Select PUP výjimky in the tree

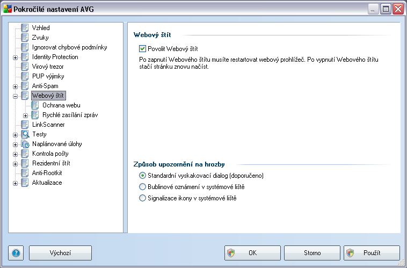click(x=48, y=76)
